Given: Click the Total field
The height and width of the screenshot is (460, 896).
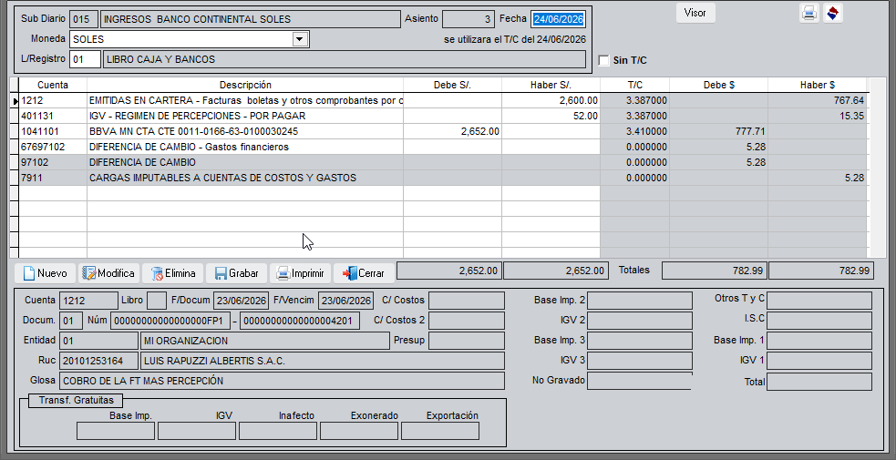Looking at the screenshot, I should click(819, 382).
